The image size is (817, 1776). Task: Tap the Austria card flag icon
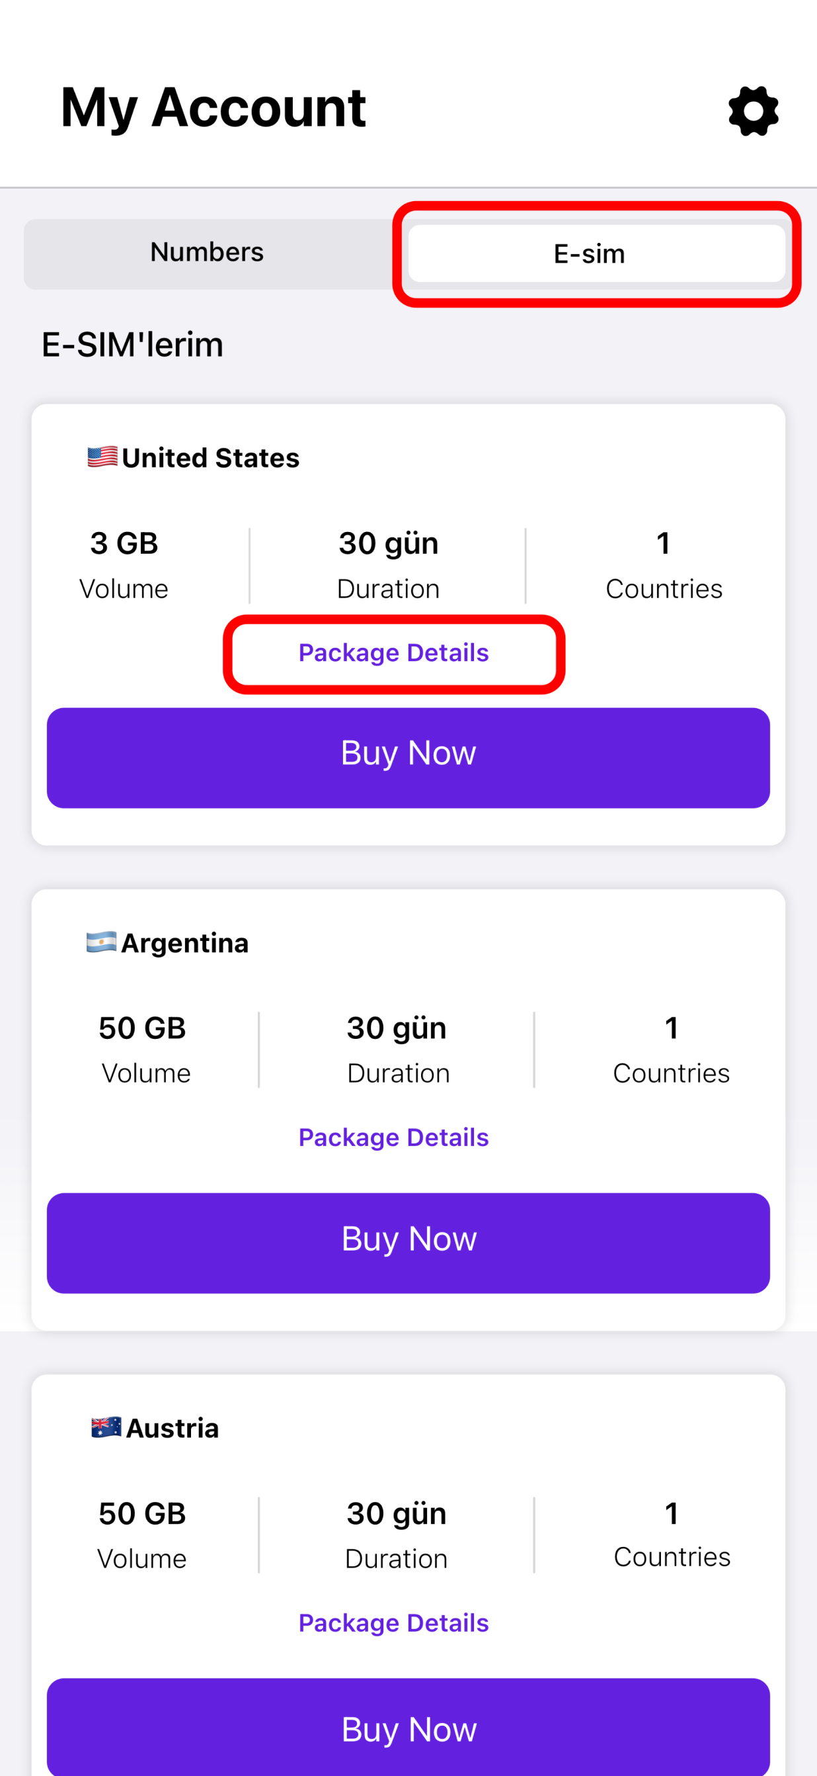106,1427
